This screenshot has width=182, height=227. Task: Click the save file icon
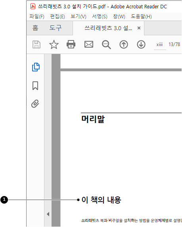pyautogui.click(x=36, y=44)
